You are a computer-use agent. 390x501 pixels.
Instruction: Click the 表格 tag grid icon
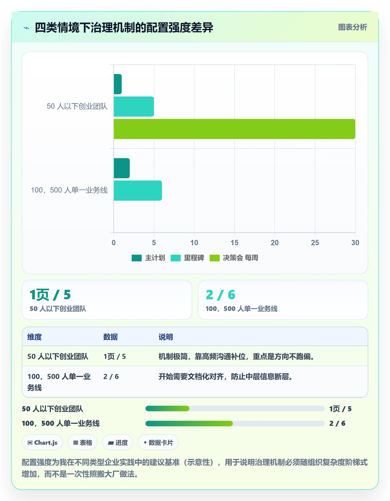coord(75,443)
